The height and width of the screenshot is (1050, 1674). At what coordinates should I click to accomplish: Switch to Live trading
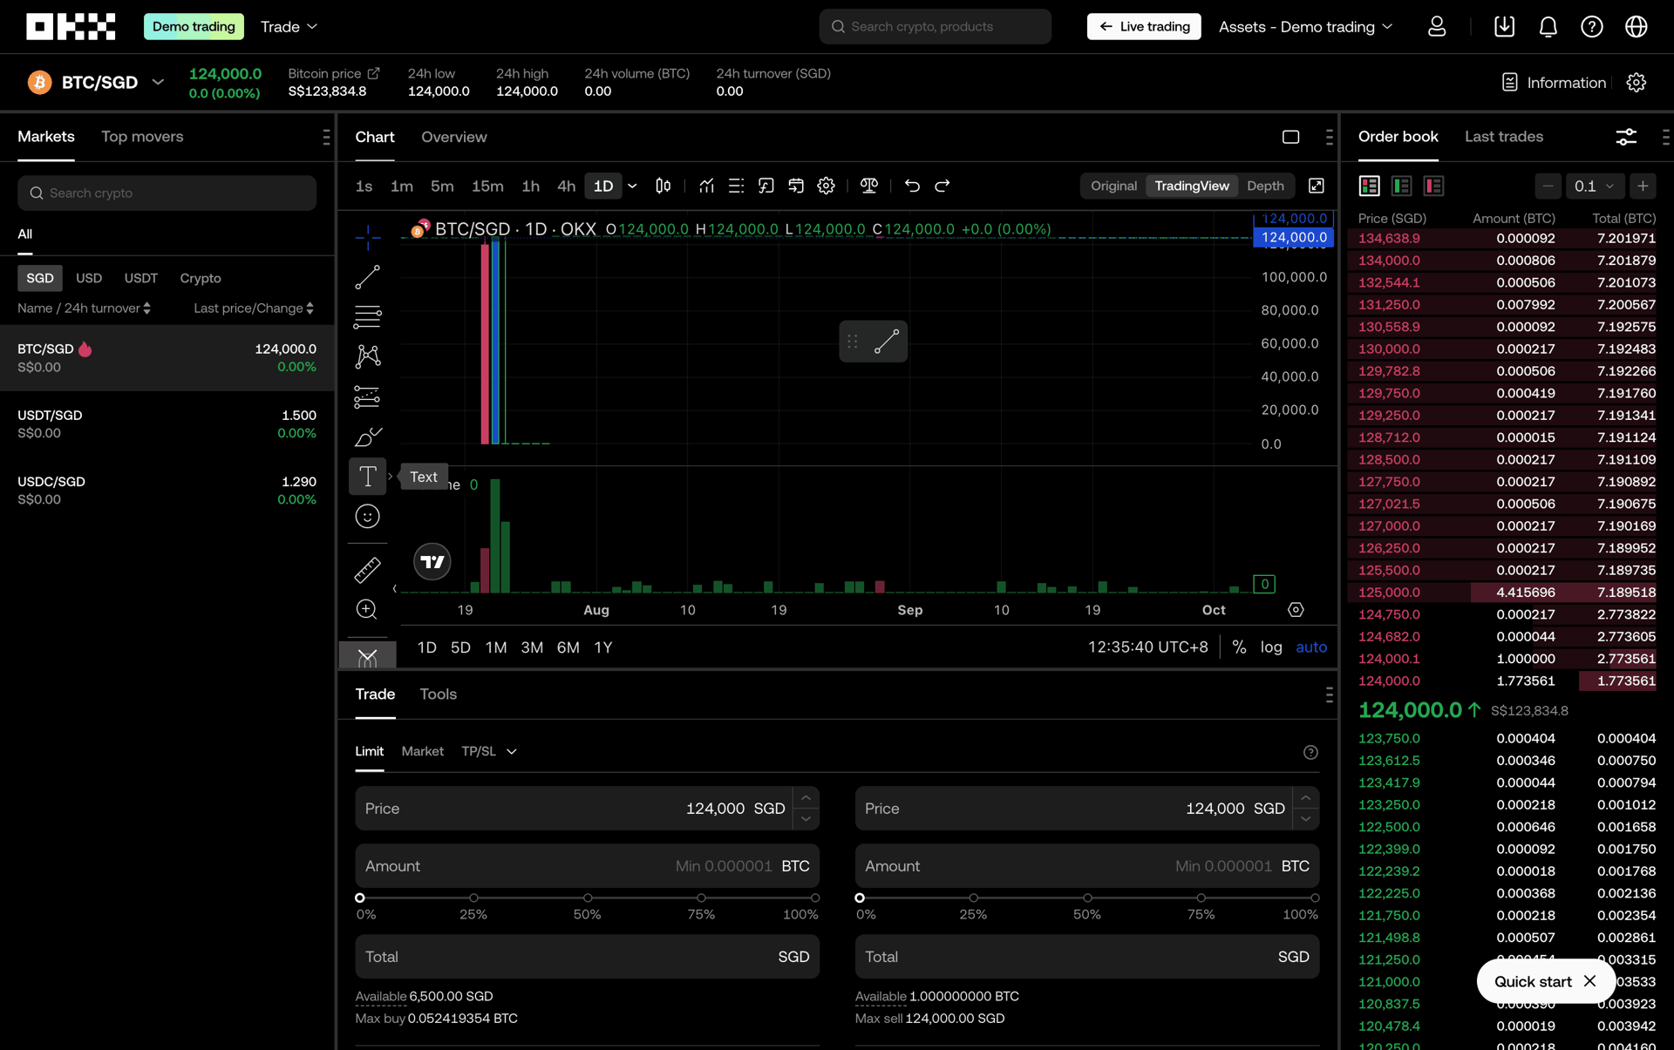tap(1144, 27)
